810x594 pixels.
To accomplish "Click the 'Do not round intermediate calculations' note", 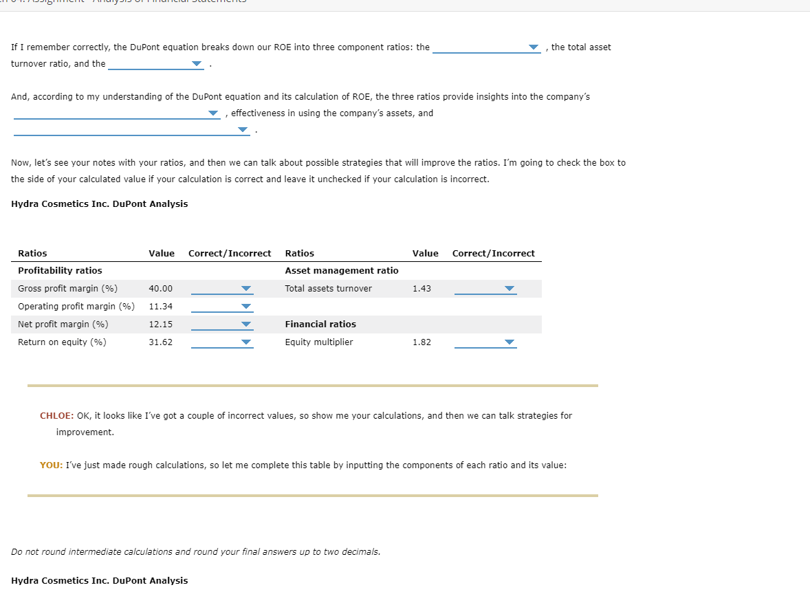I will coord(195,552).
